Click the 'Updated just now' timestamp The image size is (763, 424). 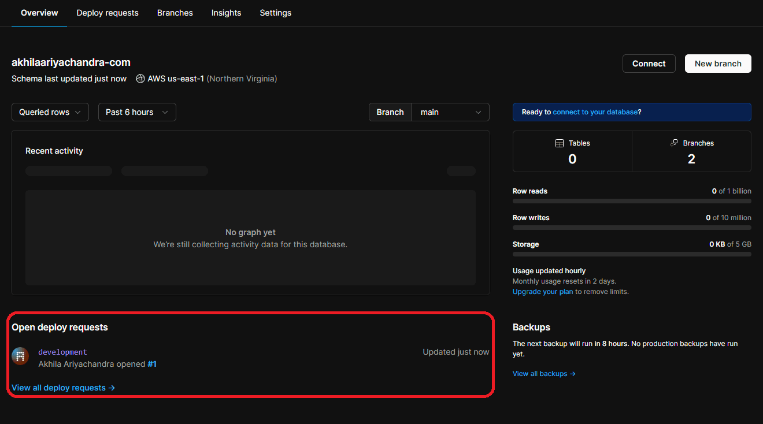[x=456, y=352]
